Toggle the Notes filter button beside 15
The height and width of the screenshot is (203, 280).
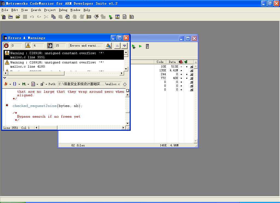coord(50,46)
